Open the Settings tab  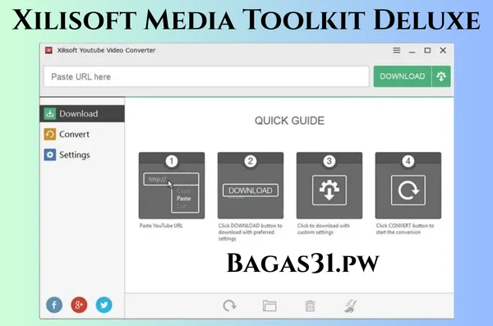82,154
